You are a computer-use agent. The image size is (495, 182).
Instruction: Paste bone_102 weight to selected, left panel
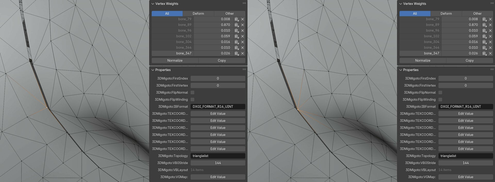(236, 36)
